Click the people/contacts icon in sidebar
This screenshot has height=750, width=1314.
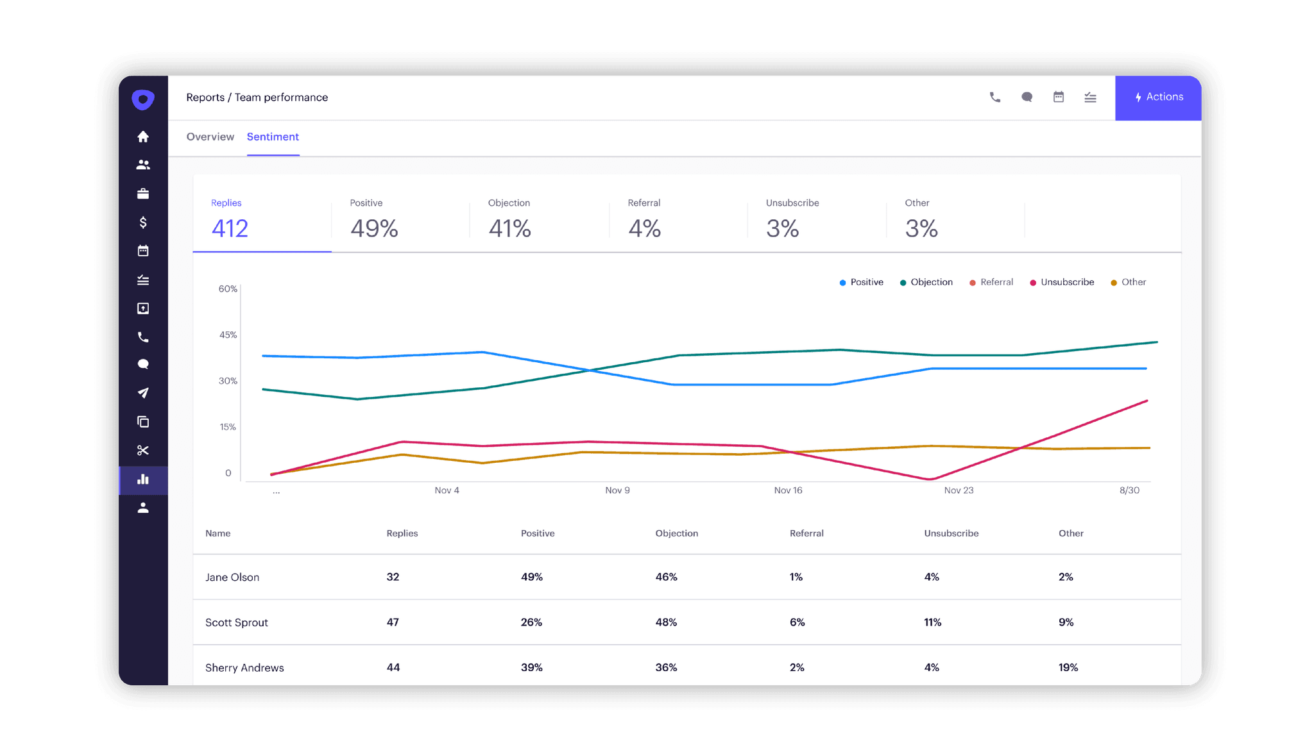pos(144,164)
